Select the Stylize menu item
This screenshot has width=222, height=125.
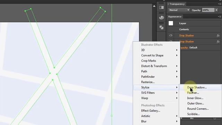click(x=156, y=87)
